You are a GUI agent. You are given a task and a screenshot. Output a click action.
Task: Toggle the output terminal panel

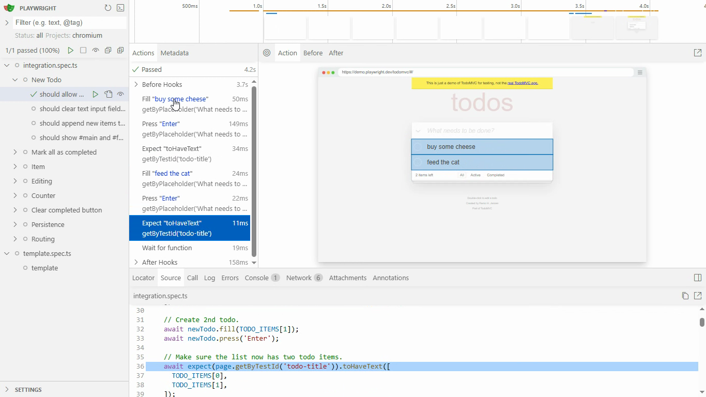point(120,8)
